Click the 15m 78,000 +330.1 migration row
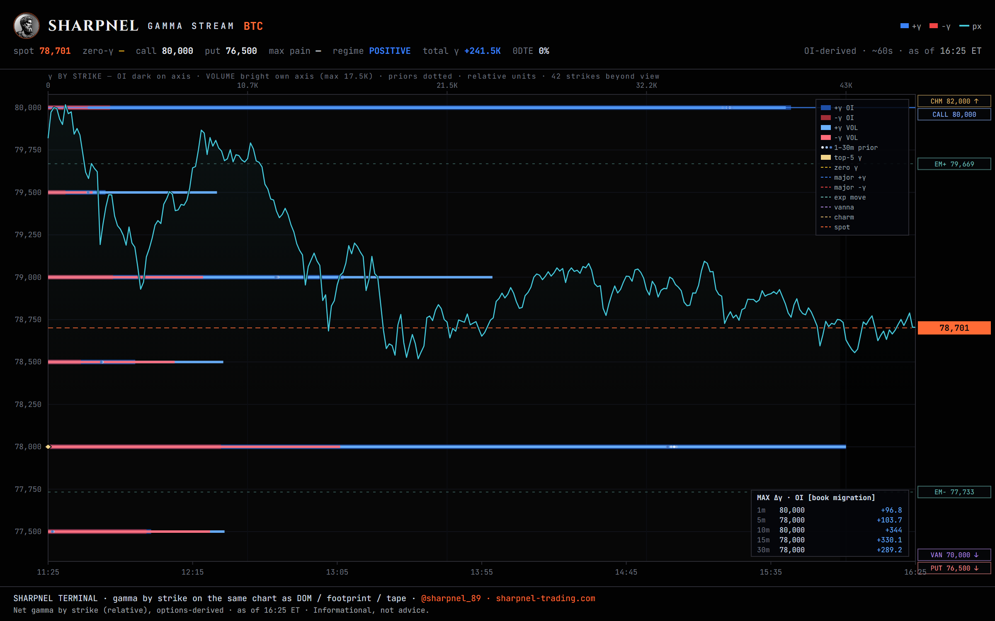The width and height of the screenshot is (995, 621). pyautogui.click(x=830, y=540)
